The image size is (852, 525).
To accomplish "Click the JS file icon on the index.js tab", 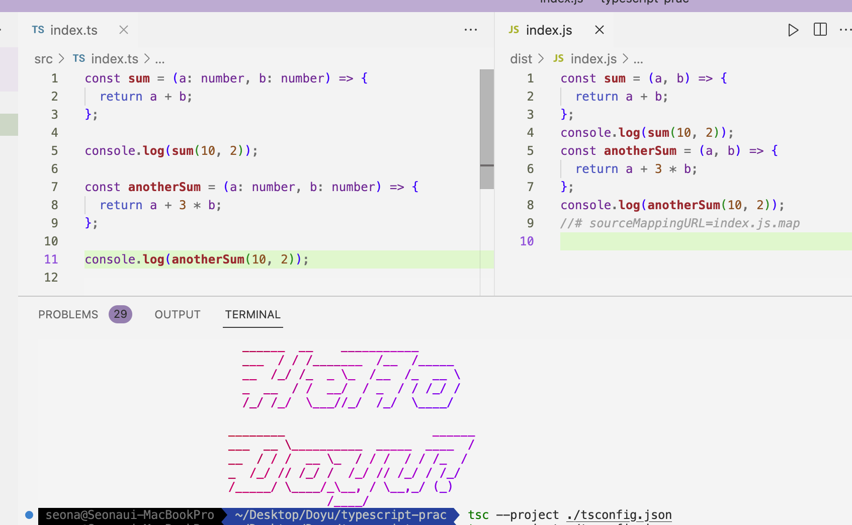I will click(x=514, y=30).
